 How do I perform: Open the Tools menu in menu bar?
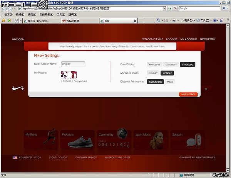click(61, 14)
